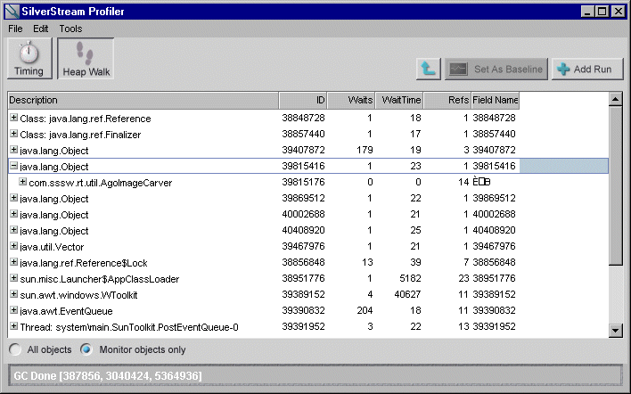Collapse java.lang.Object row with ID 39815416
This screenshot has width=631, height=394.
click(x=13, y=166)
